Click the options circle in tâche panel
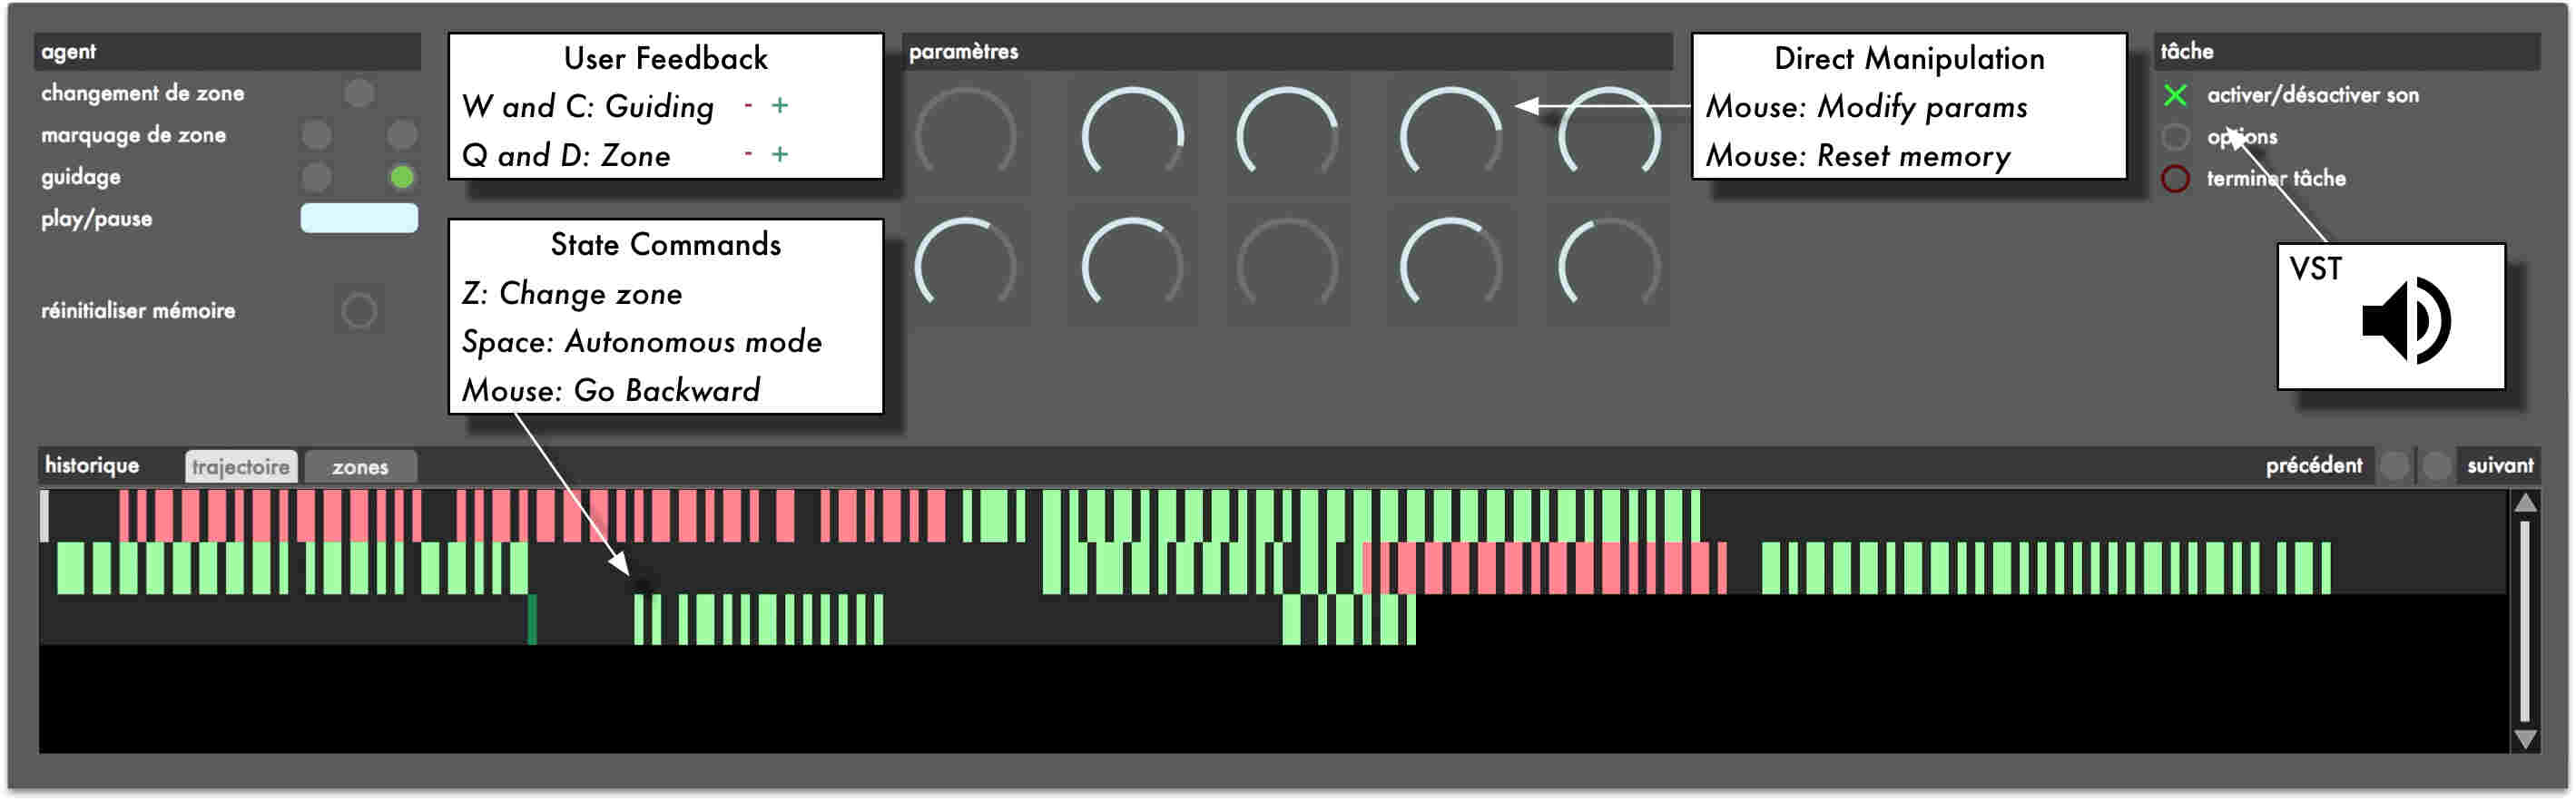The image size is (2576, 801). [x=2175, y=137]
